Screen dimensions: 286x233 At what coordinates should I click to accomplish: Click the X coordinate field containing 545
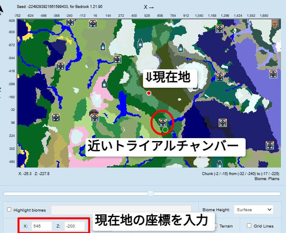pos(42,226)
